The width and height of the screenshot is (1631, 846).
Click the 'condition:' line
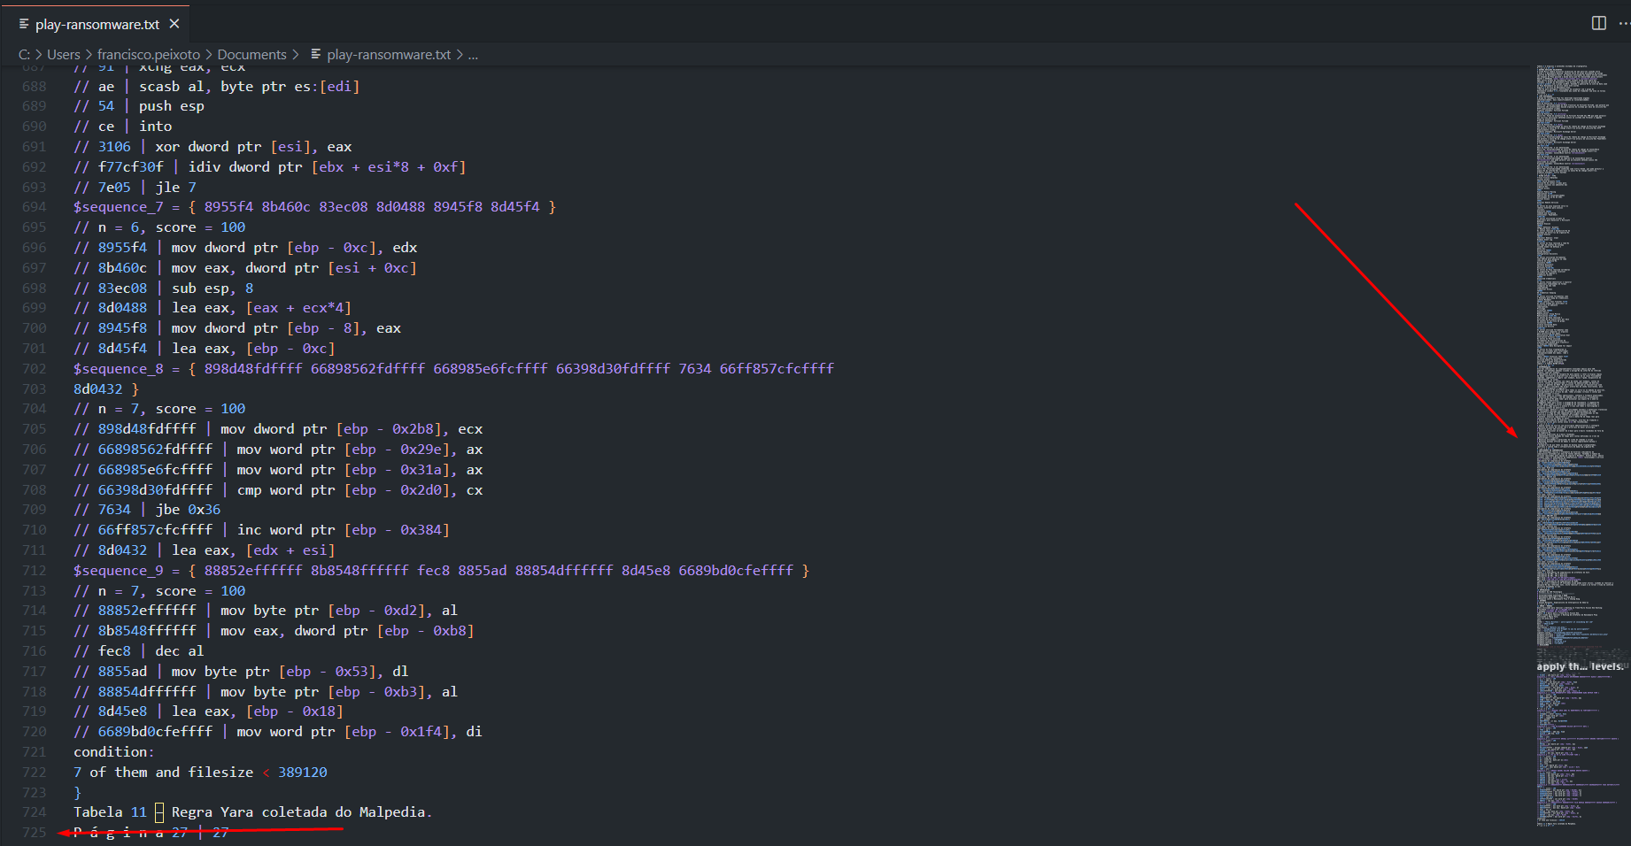click(x=113, y=751)
